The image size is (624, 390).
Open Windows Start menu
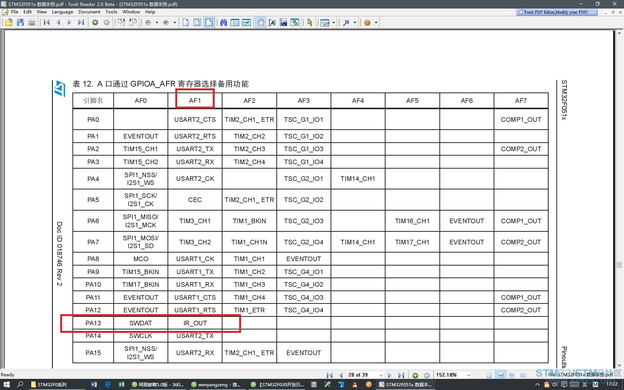click(x=6, y=384)
